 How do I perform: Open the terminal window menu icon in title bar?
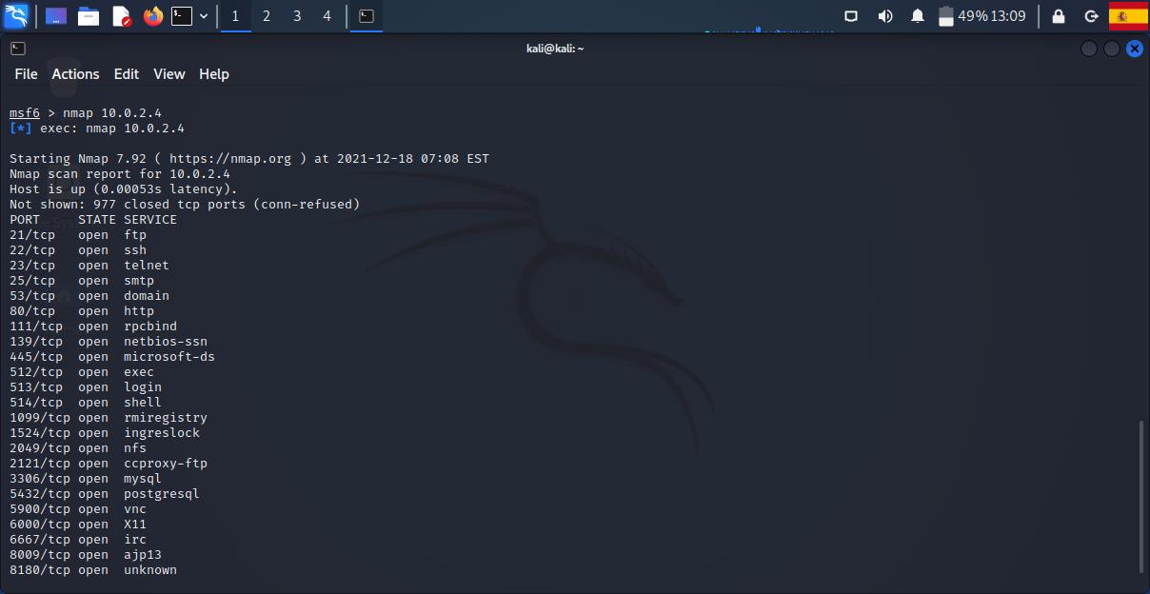point(18,49)
